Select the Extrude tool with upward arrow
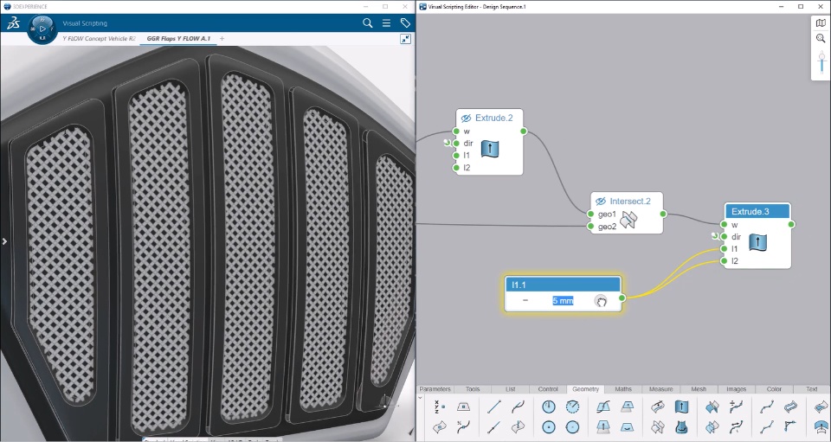 pos(681,407)
